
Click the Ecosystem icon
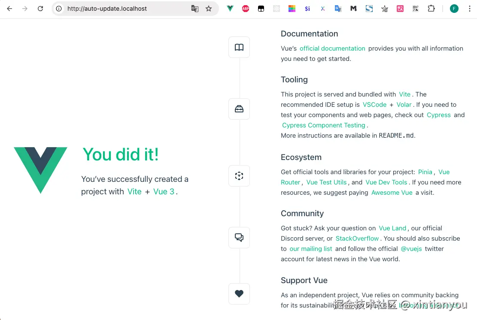(239, 176)
